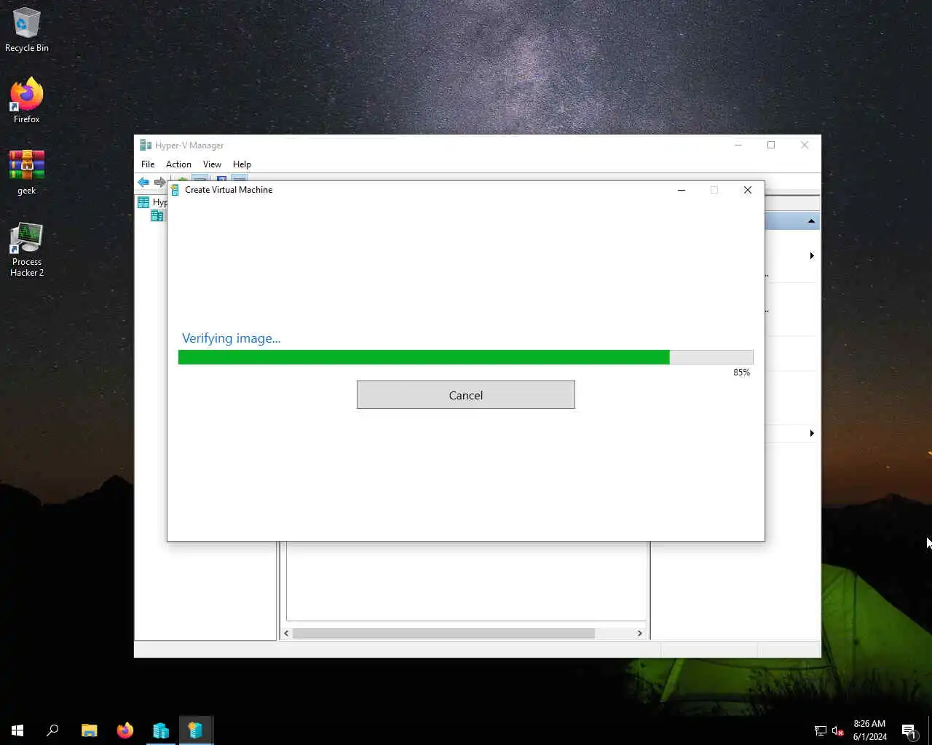The height and width of the screenshot is (745, 932).
Task: Expand the upper submenu arrow in Actions pane
Action: pos(812,255)
